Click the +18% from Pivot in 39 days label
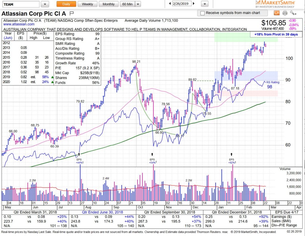The height and width of the screenshot is (236, 305). pos(276,35)
